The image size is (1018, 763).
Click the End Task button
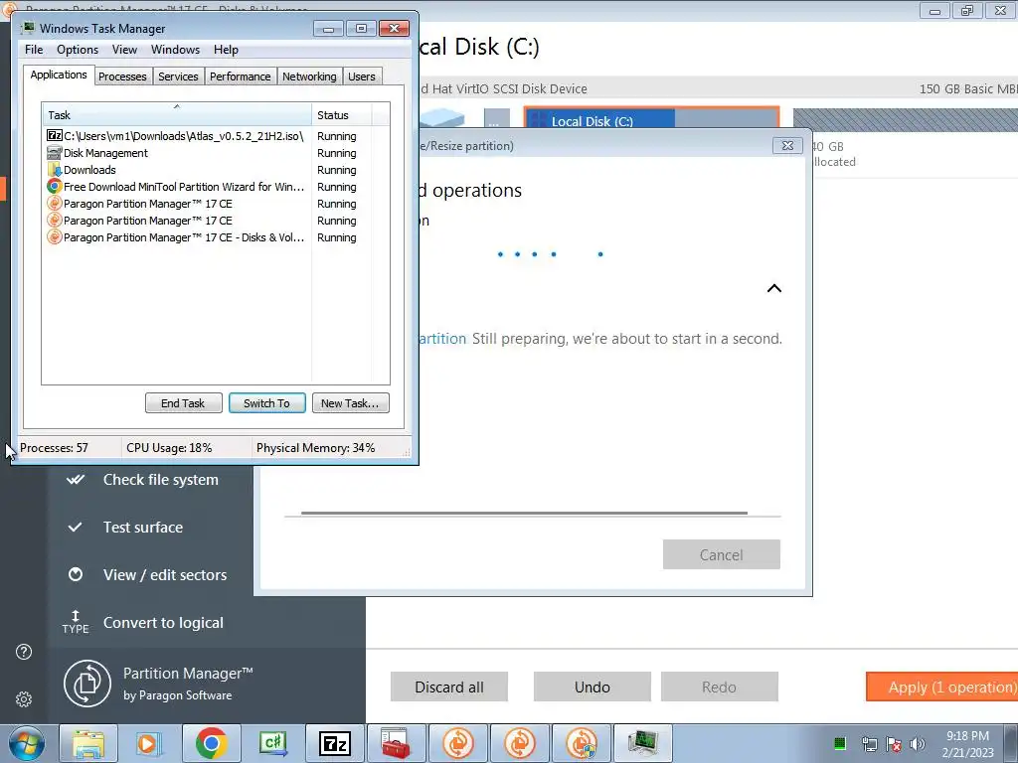click(x=183, y=403)
